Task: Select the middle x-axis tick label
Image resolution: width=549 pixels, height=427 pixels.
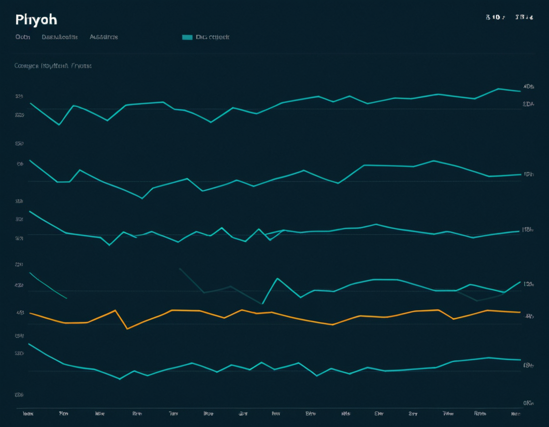Action: click(x=276, y=415)
